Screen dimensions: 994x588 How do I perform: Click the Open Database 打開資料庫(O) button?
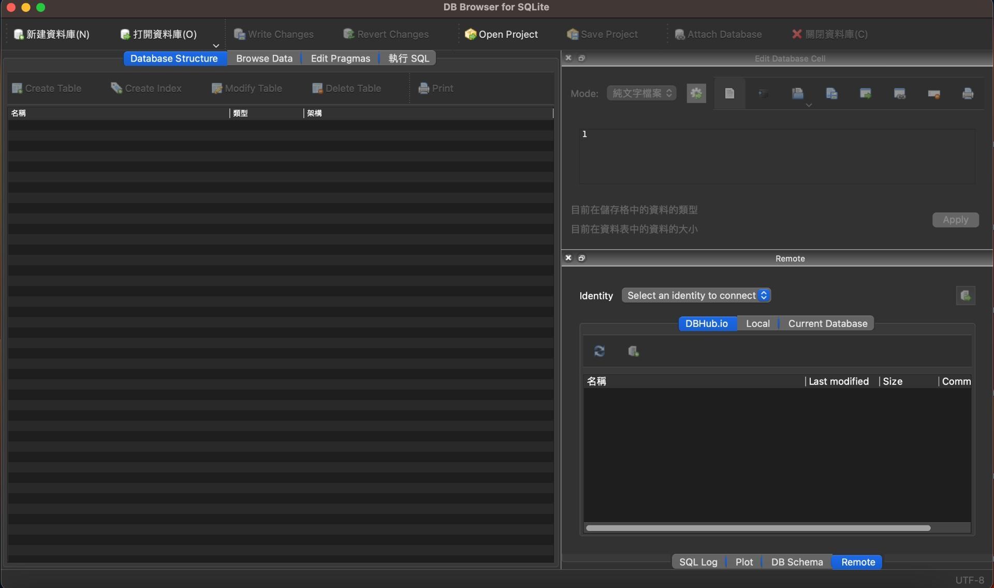[x=158, y=34]
